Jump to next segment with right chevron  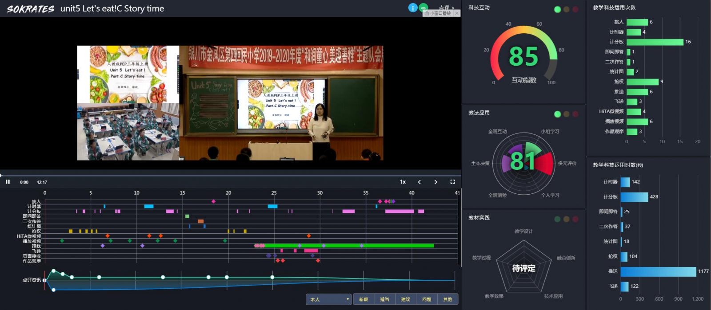(x=435, y=182)
